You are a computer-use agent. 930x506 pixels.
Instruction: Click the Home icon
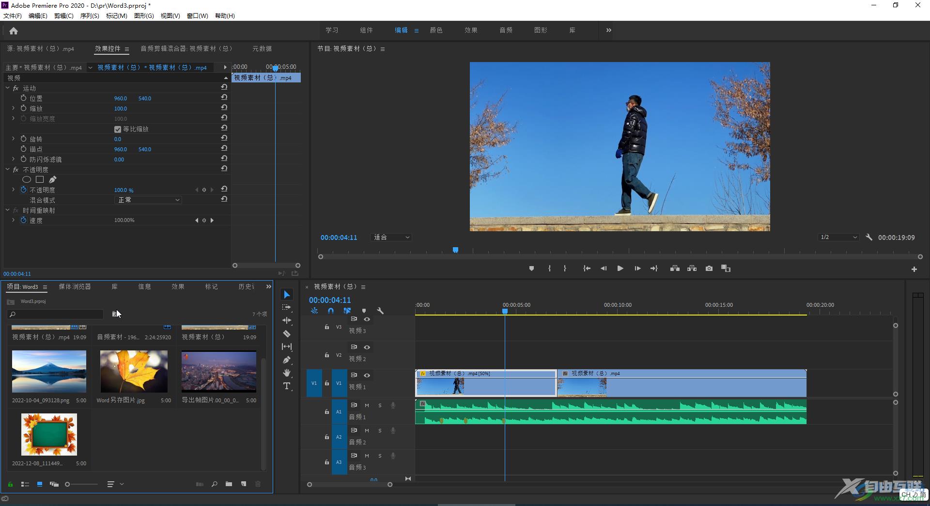coord(14,31)
